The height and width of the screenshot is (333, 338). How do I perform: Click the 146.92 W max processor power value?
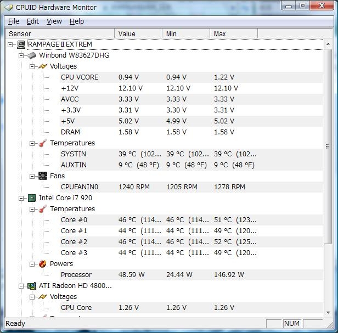pos(229,275)
